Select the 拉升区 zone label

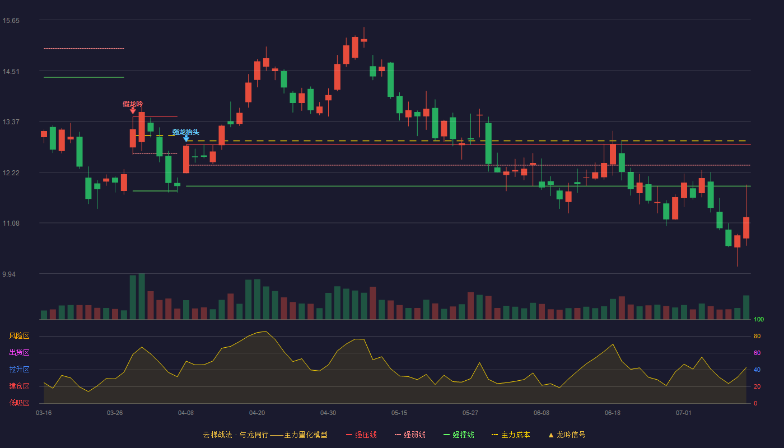point(19,370)
